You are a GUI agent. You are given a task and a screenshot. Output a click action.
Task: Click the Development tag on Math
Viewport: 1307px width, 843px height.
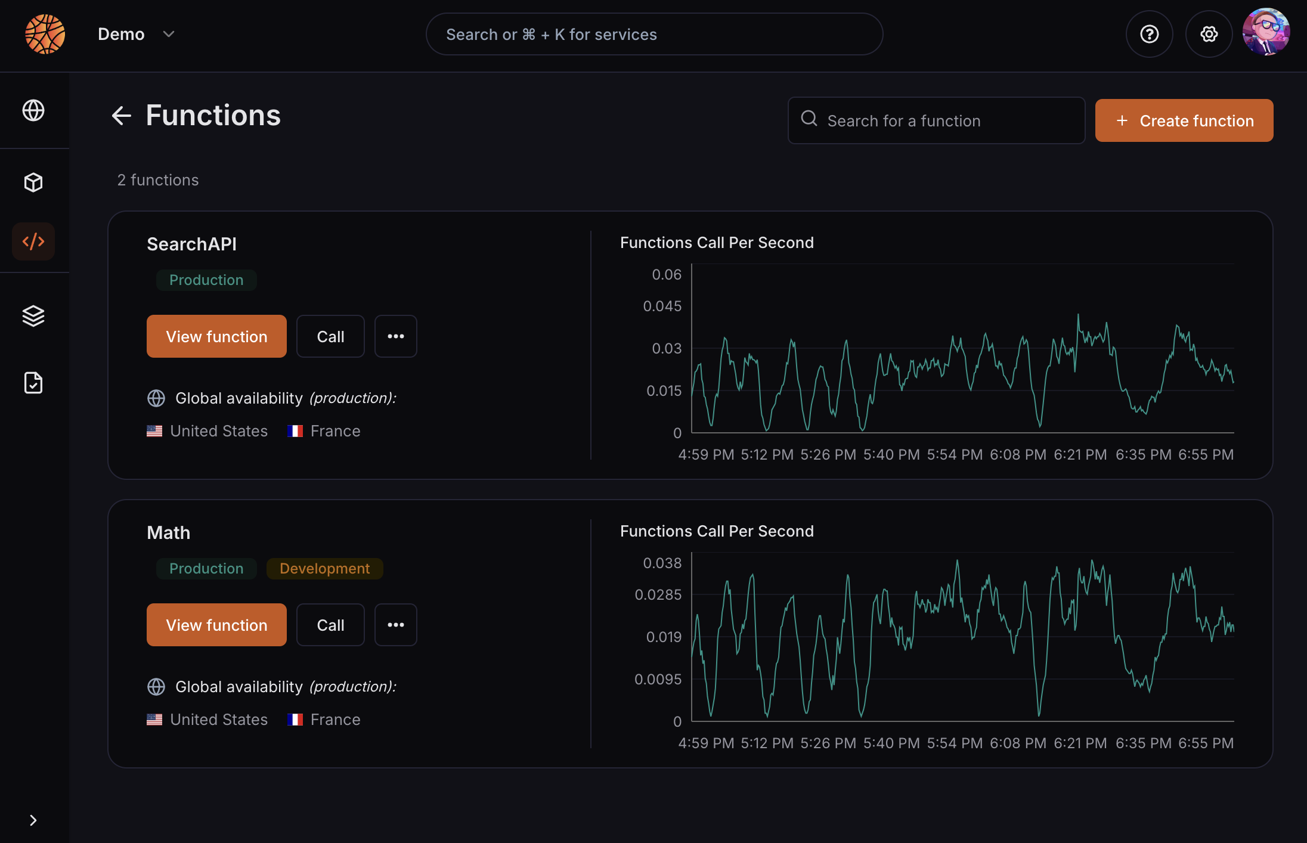coord(325,569)
